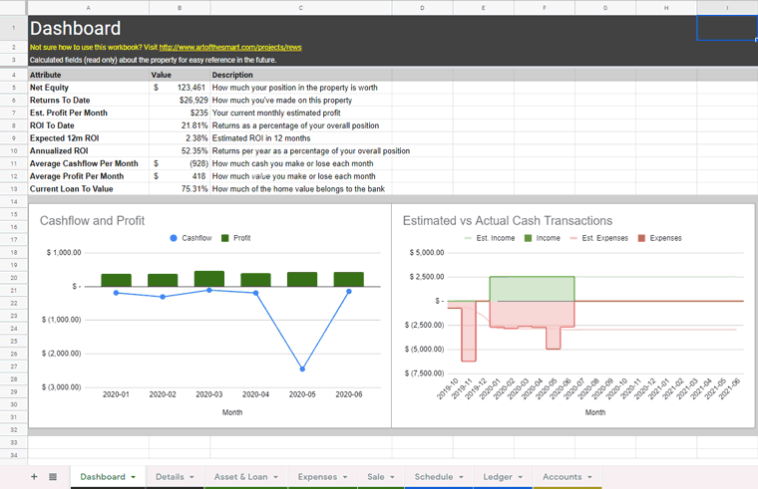Image resolution: width=758 pixels, height=489 pixels.
Task: Click the Est. Expenses legend marker
Action: click(x=573, y=238)
